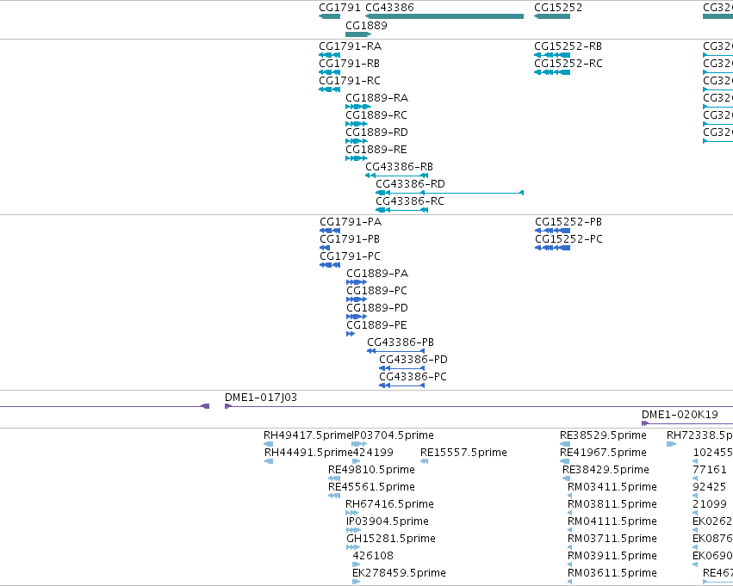733x586 pixels.
Task: Select transcript CG1791-RC
Action: (350, 81)
